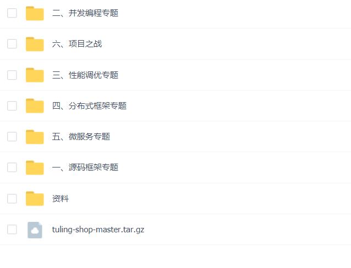Select the checkbox beside 三、性能调优专题
The height and width of the screenshot is (268, 351).
[x=12, y=75]
